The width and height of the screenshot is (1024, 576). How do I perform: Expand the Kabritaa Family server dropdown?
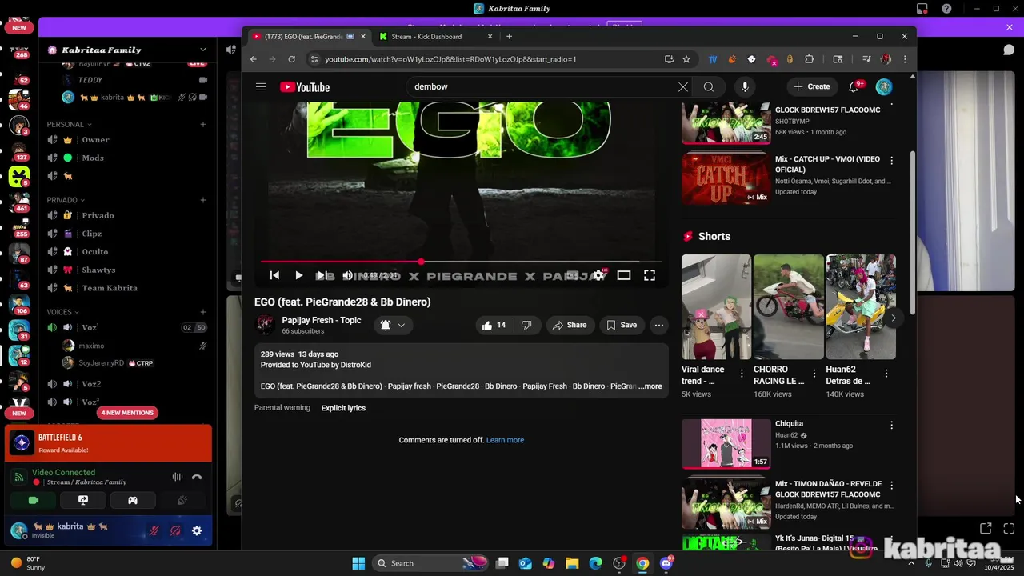click(x=203, y=50)
